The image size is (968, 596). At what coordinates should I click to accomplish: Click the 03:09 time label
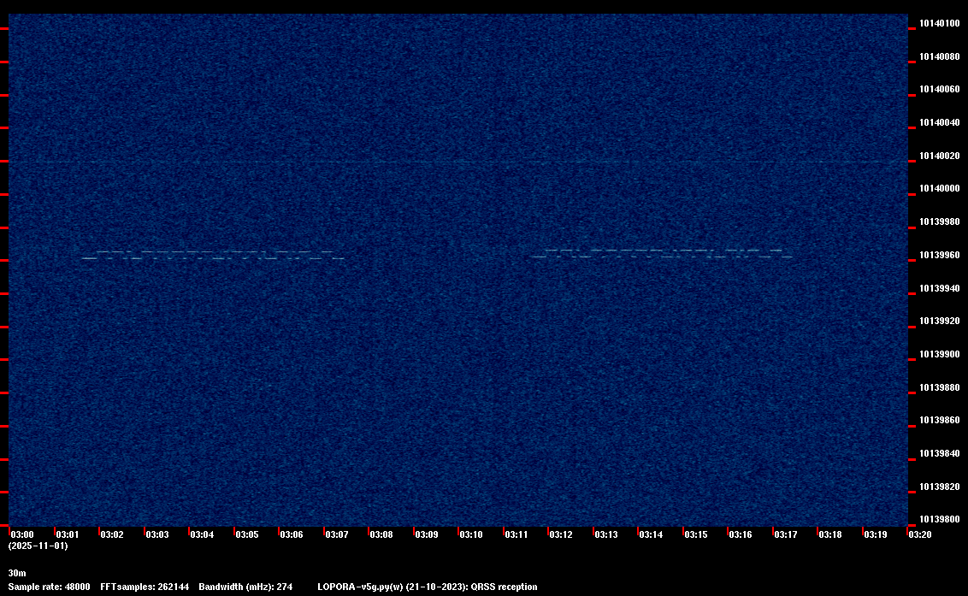[x=426, y=534]
